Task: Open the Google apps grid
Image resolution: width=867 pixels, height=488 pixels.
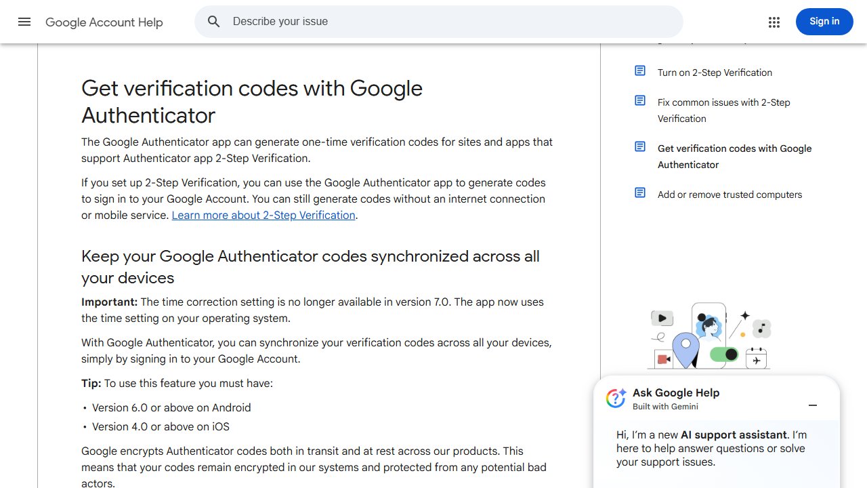Action: pyautogui.click(x=774, y=22)
